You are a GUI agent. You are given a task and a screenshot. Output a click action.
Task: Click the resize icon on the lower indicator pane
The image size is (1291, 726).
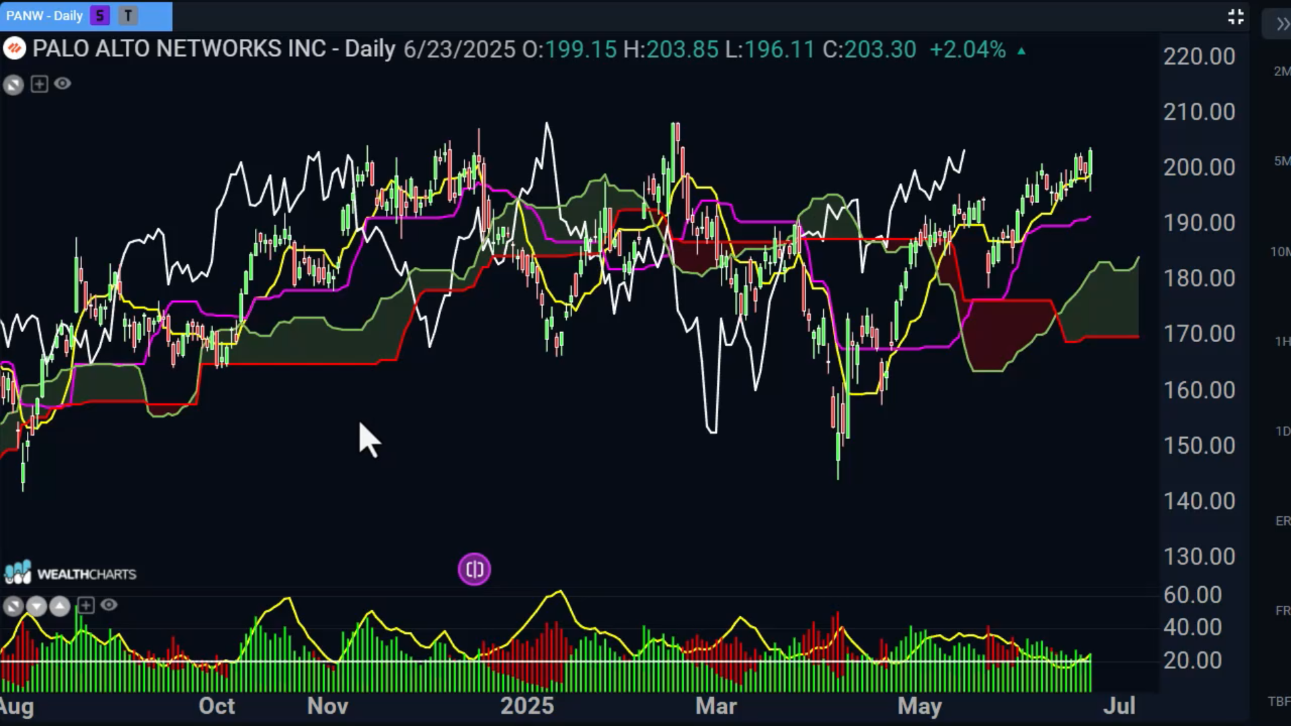tap(13, 607)
